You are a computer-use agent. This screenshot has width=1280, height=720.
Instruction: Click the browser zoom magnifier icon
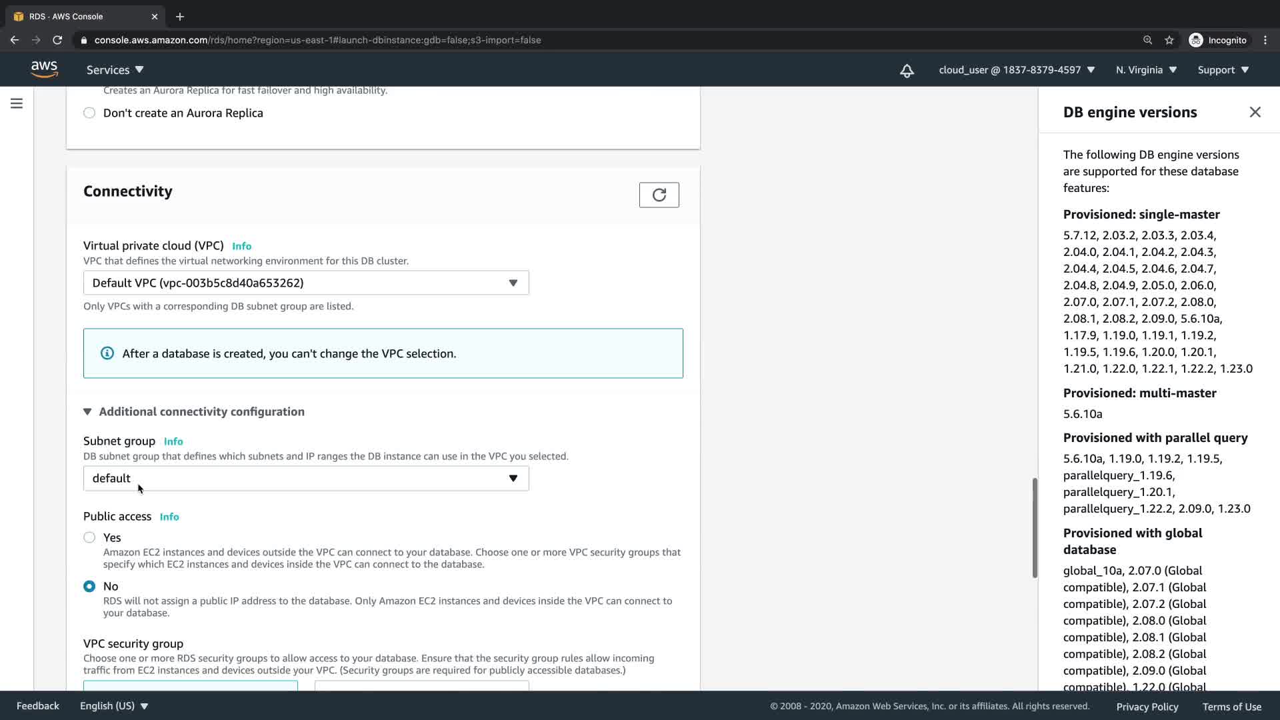pyautogui.click(x=1147, y=40)
